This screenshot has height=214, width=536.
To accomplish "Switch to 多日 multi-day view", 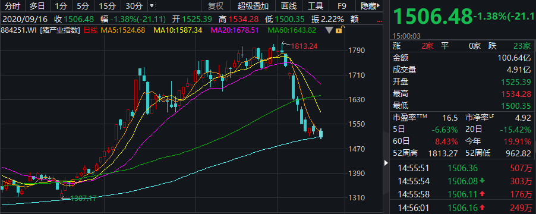I will (x=37, y=6).
